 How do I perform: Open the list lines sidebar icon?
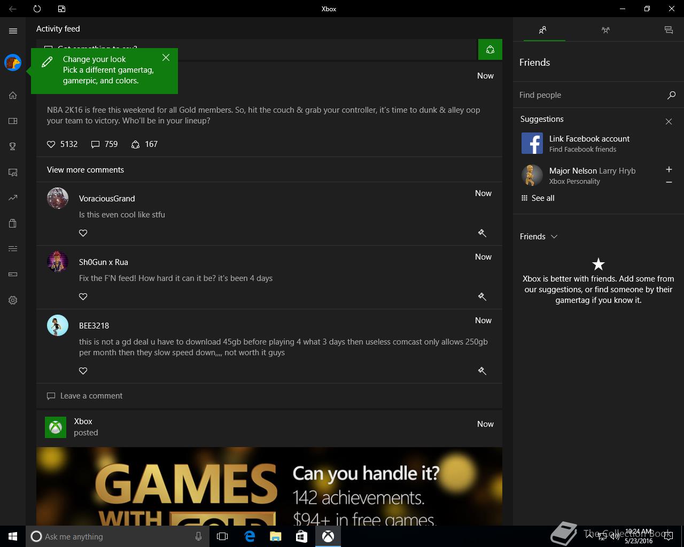click(13, 249)
